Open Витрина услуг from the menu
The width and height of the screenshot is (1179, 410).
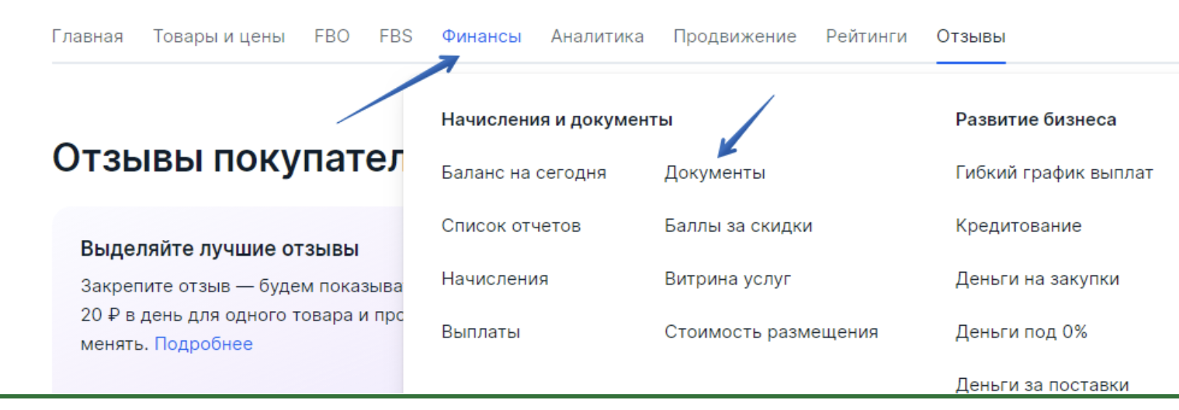click(x=727, y=279)
